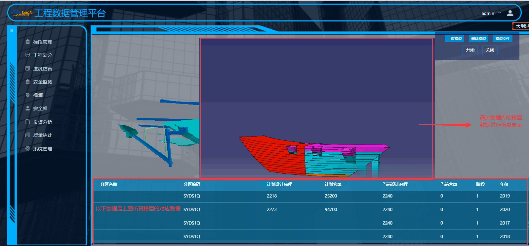Click the 当前设计高程 column header
529x246 pixels.
point(395,184)
